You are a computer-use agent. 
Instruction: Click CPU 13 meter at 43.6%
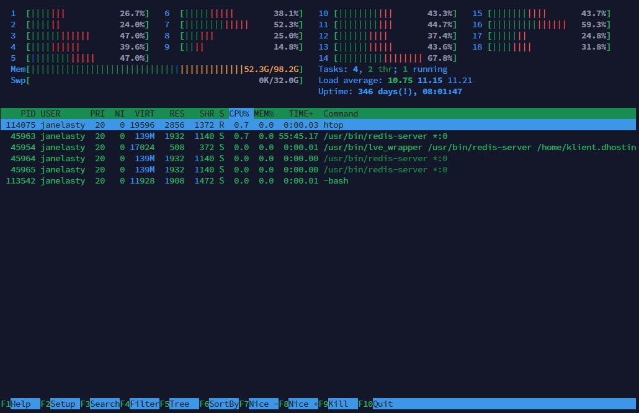pyautogui.click(x=388, y=47)
